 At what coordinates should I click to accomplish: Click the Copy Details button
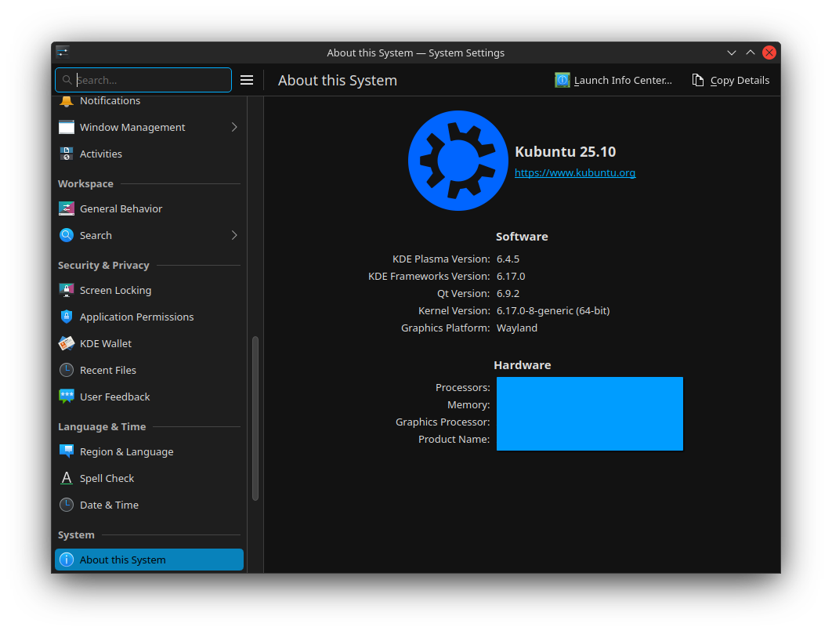(x=731, y=80)
